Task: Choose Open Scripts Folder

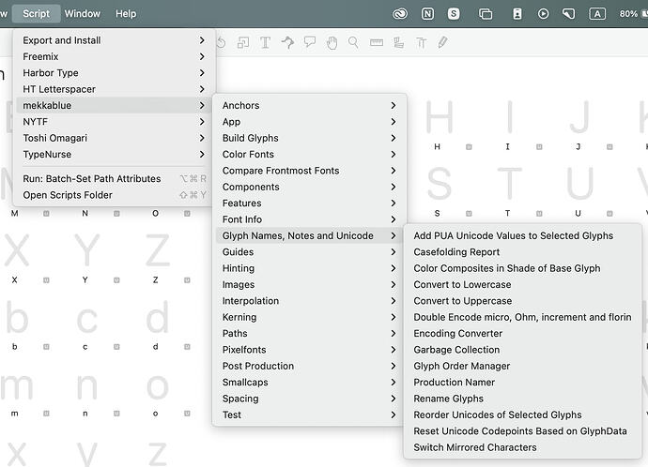Action: click(115, 195)
